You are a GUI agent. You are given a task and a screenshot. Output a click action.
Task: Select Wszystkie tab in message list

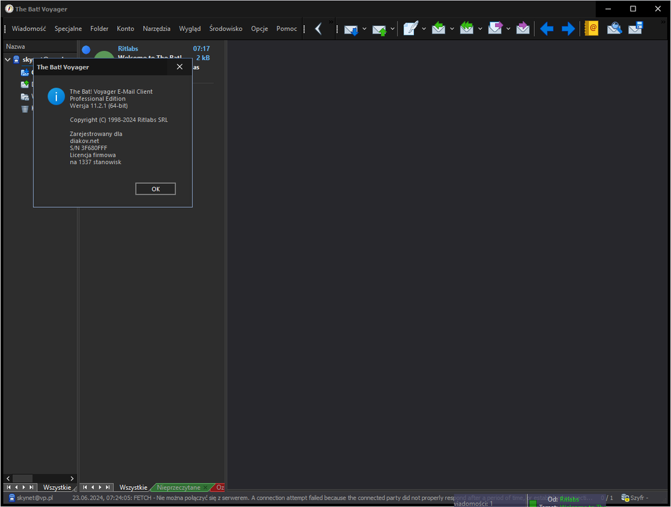tap(133, 487)
